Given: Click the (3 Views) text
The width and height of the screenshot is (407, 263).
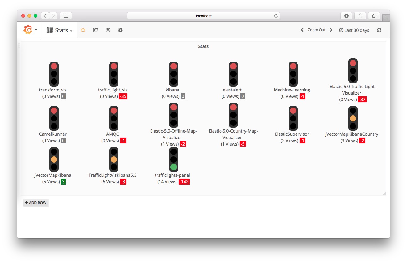Looking at the screenshot, I should (x=349, y=141).
